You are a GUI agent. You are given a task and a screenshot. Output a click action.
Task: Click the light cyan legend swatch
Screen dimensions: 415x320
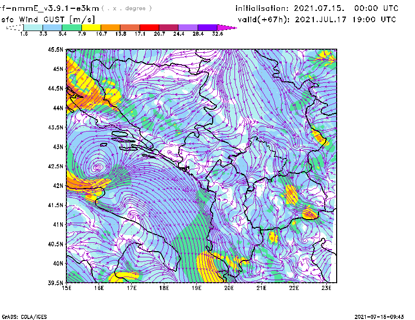[33, 27]
